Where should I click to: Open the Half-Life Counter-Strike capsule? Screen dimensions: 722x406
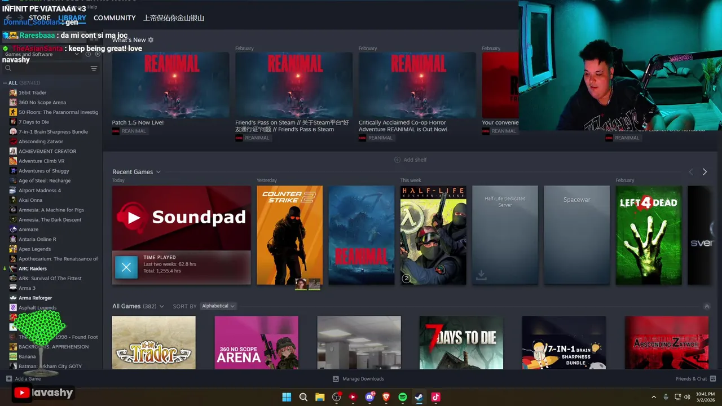click(433, 235)
